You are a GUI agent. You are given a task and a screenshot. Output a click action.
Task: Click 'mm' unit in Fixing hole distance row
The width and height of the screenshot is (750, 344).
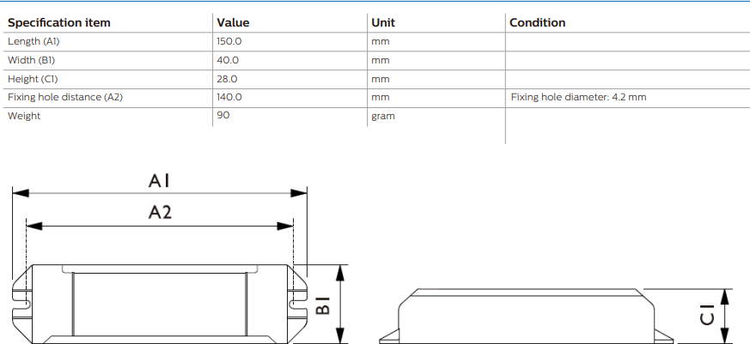pos(381,98)
